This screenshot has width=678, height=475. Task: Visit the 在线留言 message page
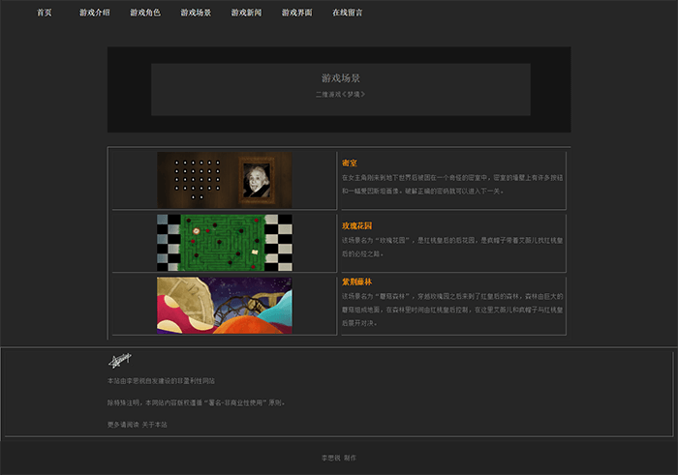coord(347,14)
